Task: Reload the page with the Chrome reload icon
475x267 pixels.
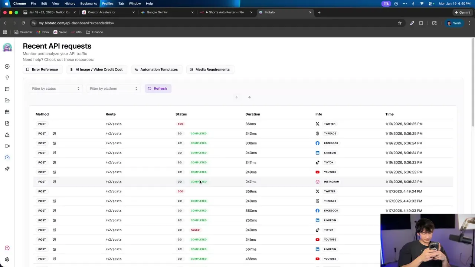Action: point(23,23)
